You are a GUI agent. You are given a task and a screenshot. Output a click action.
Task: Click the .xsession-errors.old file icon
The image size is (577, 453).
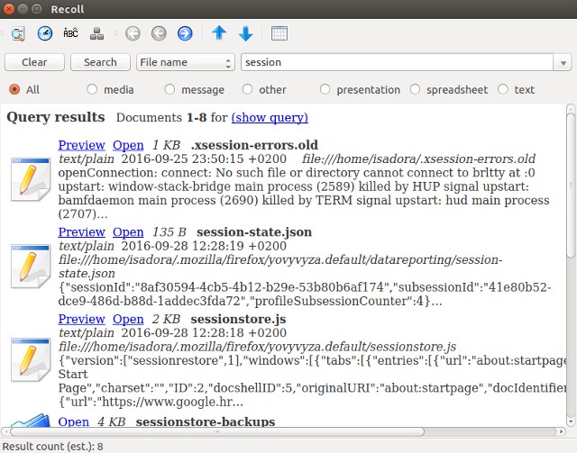30,179
